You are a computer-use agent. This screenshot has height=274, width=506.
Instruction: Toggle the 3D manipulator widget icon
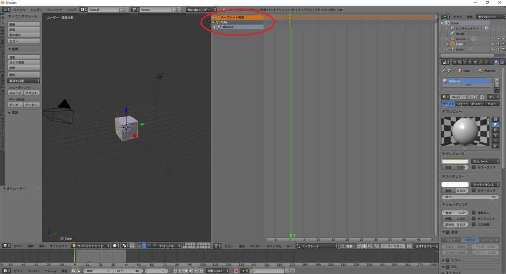(x=138, y=246)
